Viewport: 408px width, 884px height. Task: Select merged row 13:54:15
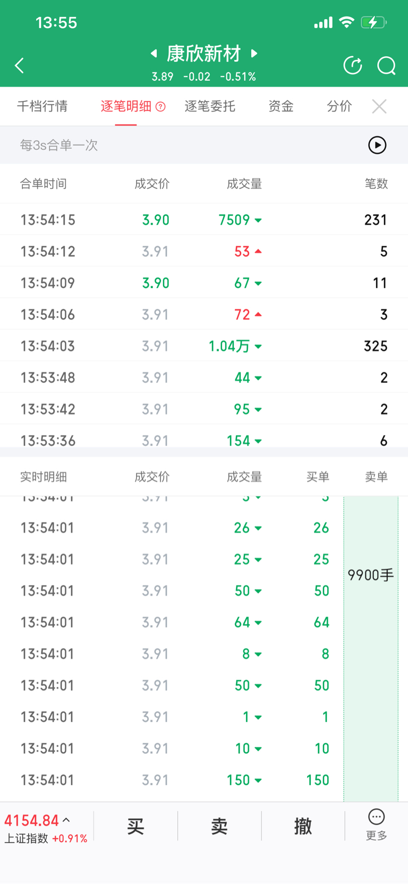(204, 220)
